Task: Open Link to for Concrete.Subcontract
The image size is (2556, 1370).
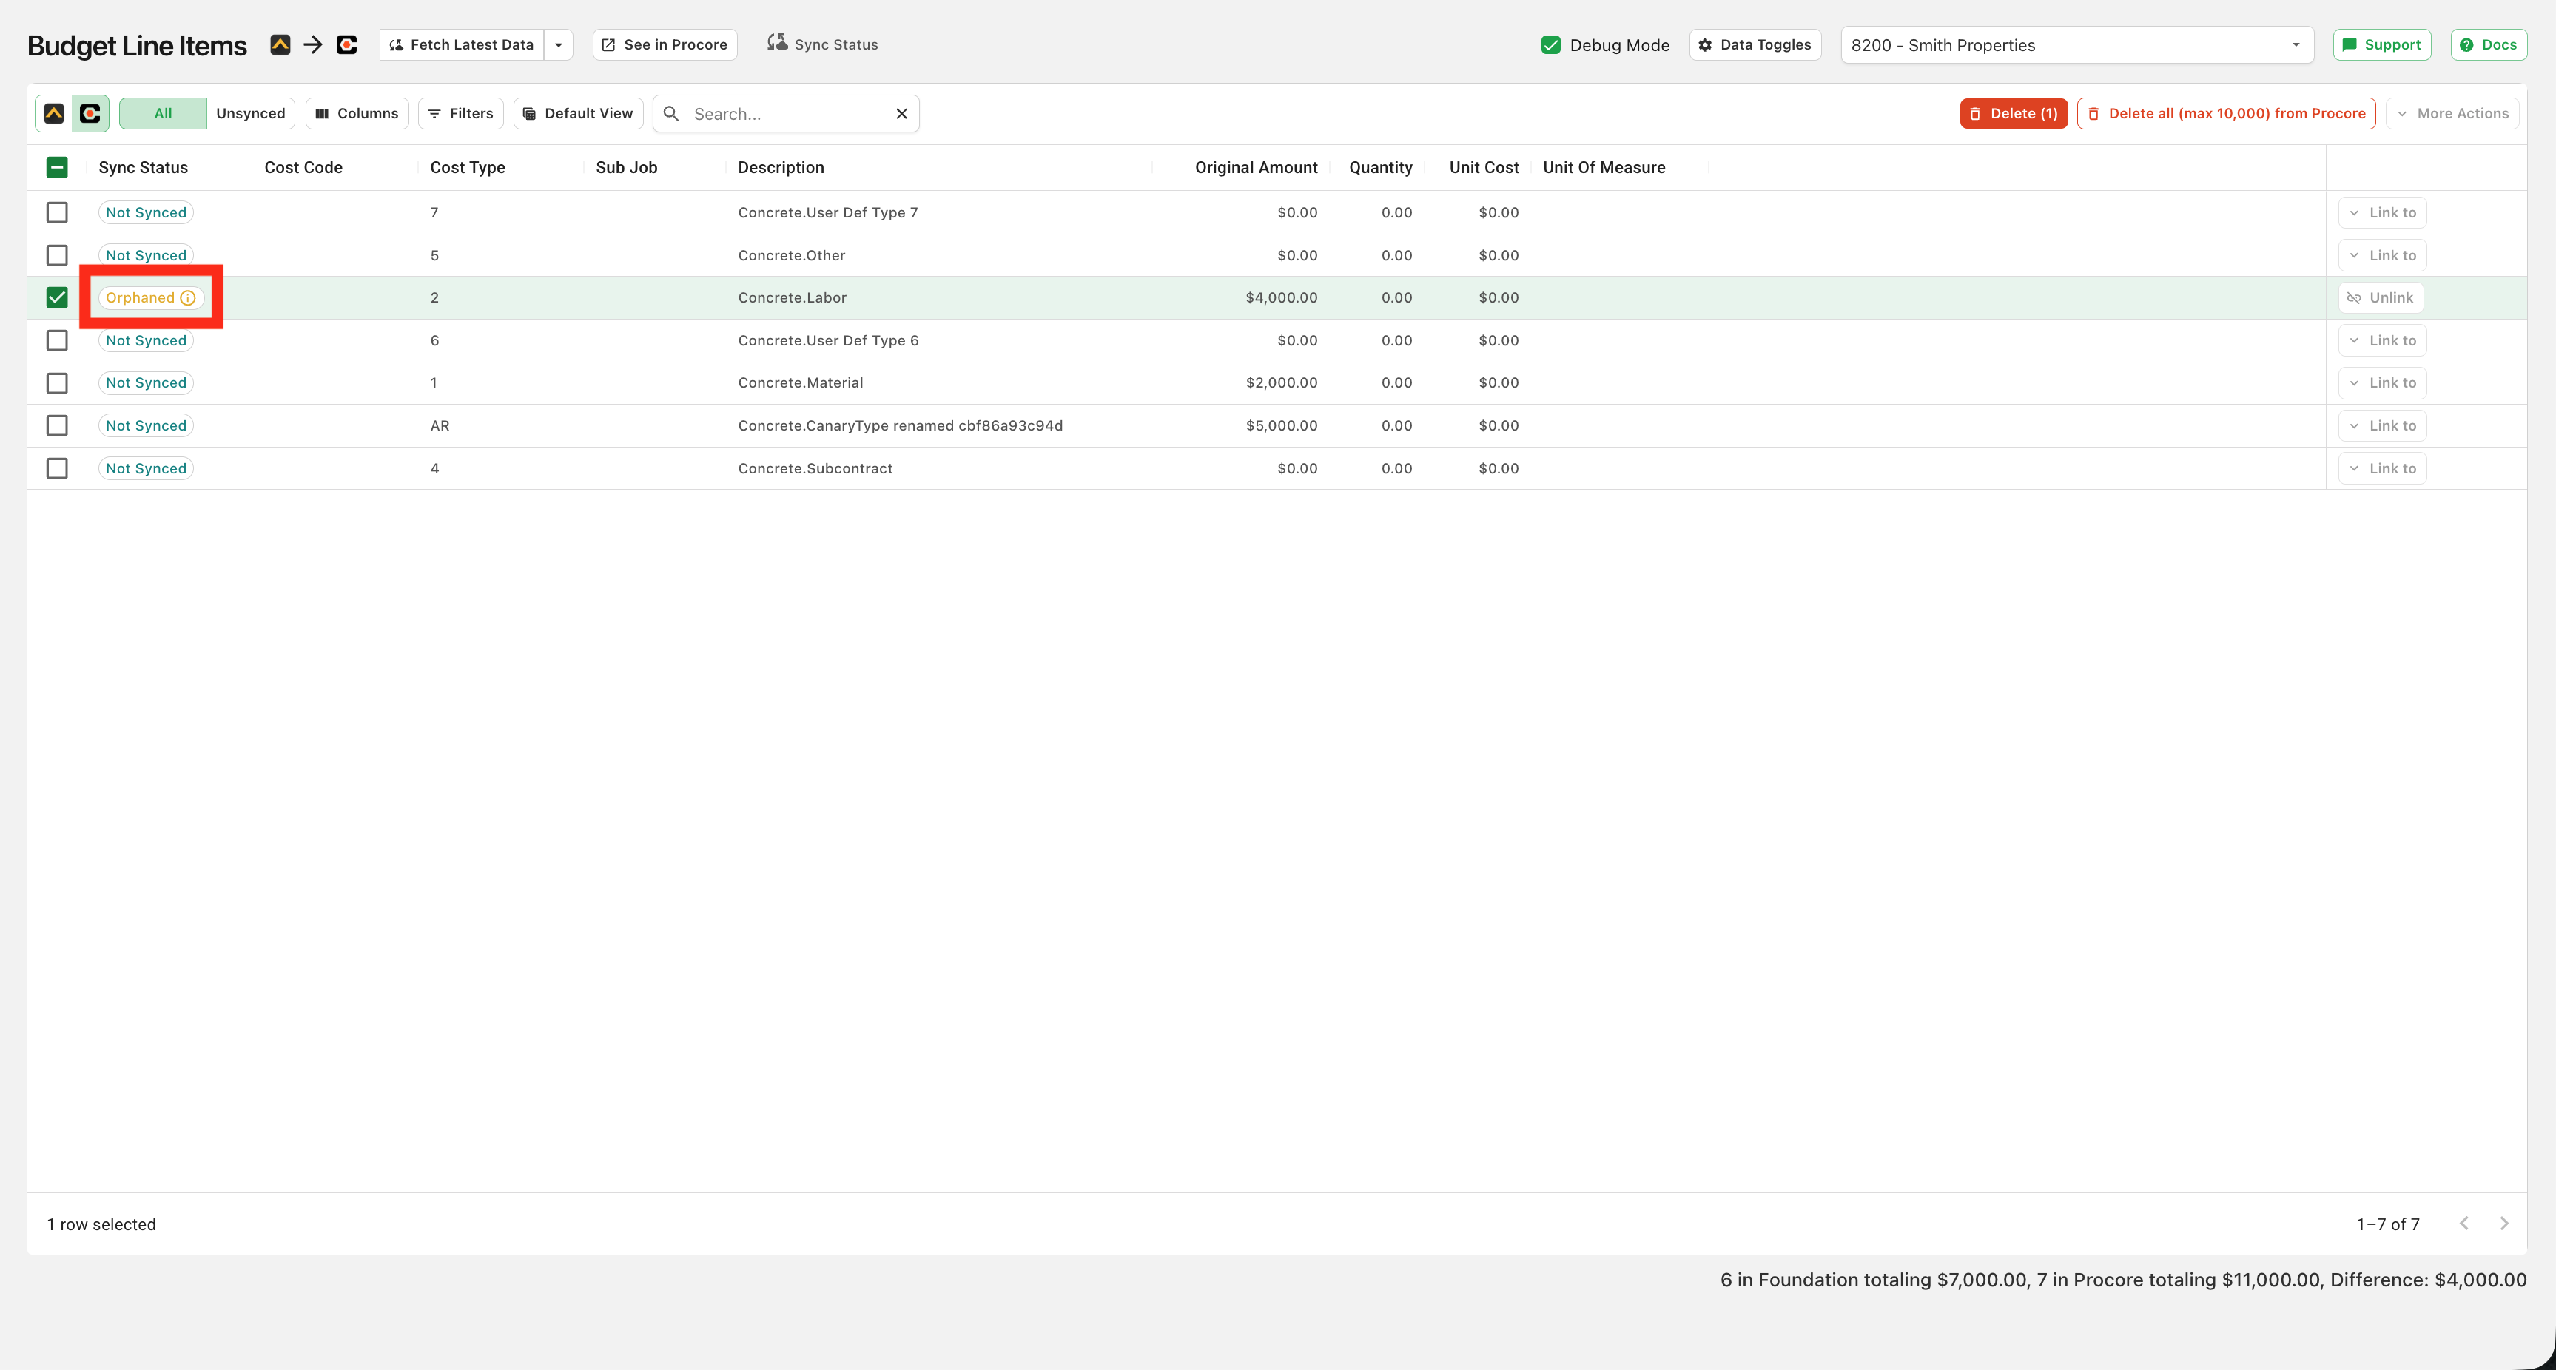Action: click(2382, 468)
